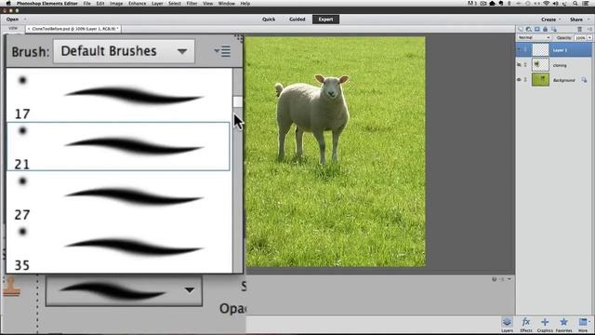Toggle visibility of the cloning layer
The height and width of the screenshot is (335, 595).
(519, 65)
